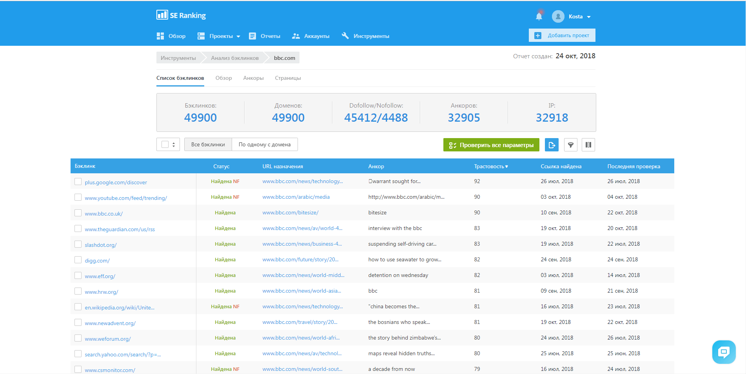This screenshot has width=746, height=374.
Task: Open the filter funnel icon
Action: pyautogui.click(x=571, y=145)
